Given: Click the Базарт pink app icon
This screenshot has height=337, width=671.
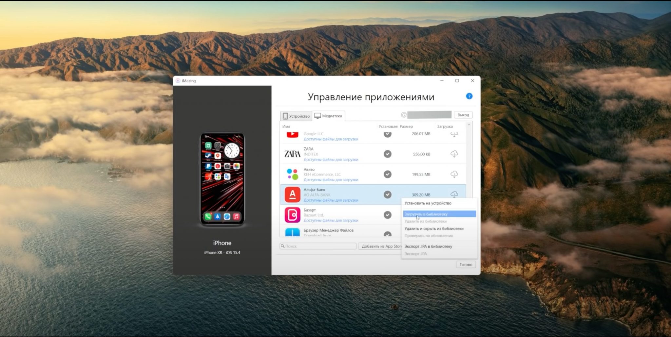Looking at the screenshot, I should 292,215.
